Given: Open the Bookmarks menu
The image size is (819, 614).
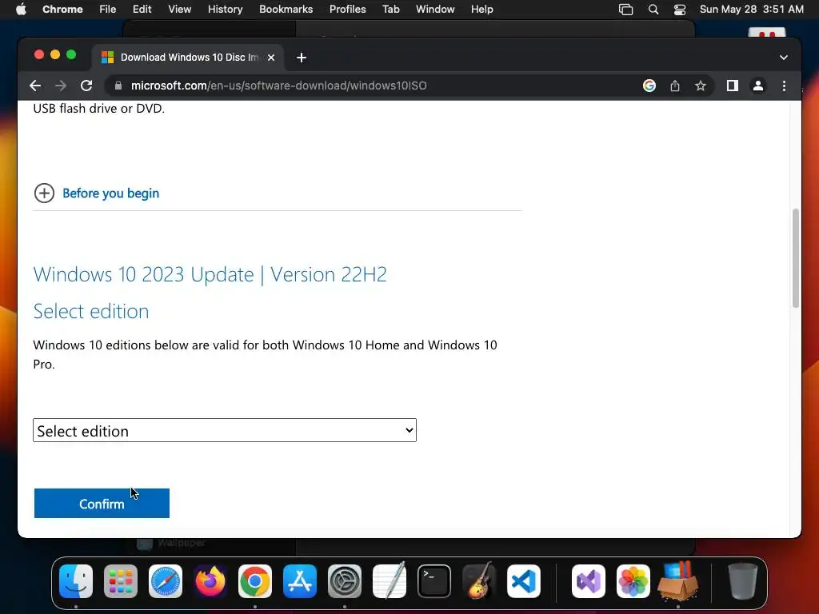Looking at the screenshot, I should pos(286,10).
